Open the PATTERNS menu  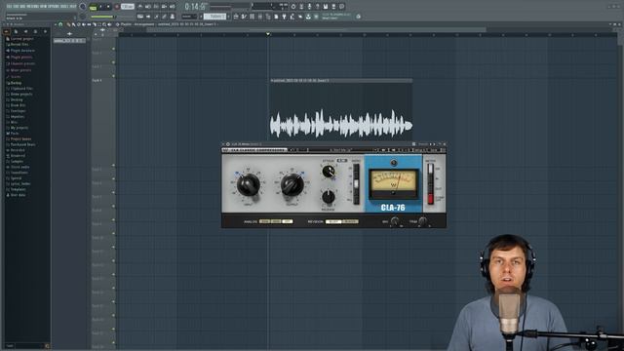pyautogui.click(x=32, y=7)
